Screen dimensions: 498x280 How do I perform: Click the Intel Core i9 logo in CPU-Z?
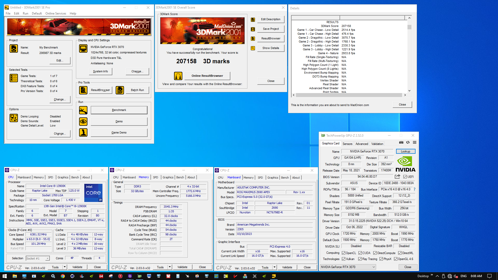93,193
